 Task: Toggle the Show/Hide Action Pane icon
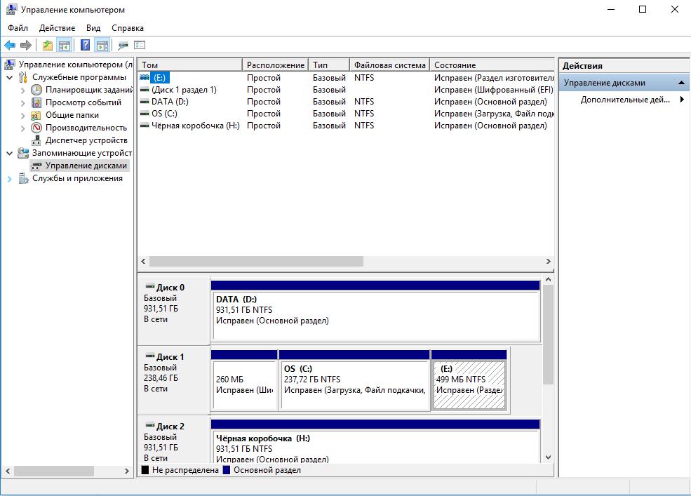102,45
